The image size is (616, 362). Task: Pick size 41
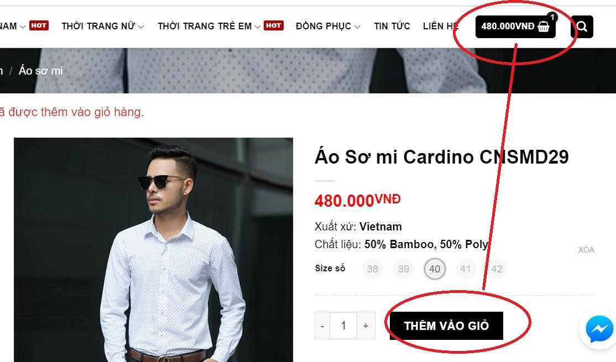(466, 269)
